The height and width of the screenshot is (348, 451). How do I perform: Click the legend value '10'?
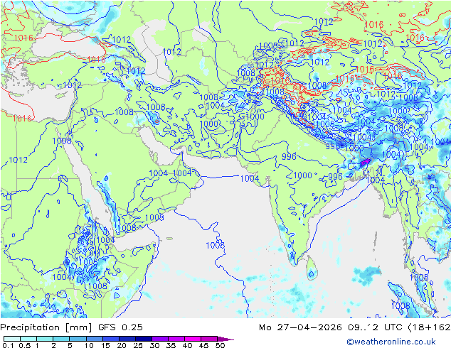point(89,345)
